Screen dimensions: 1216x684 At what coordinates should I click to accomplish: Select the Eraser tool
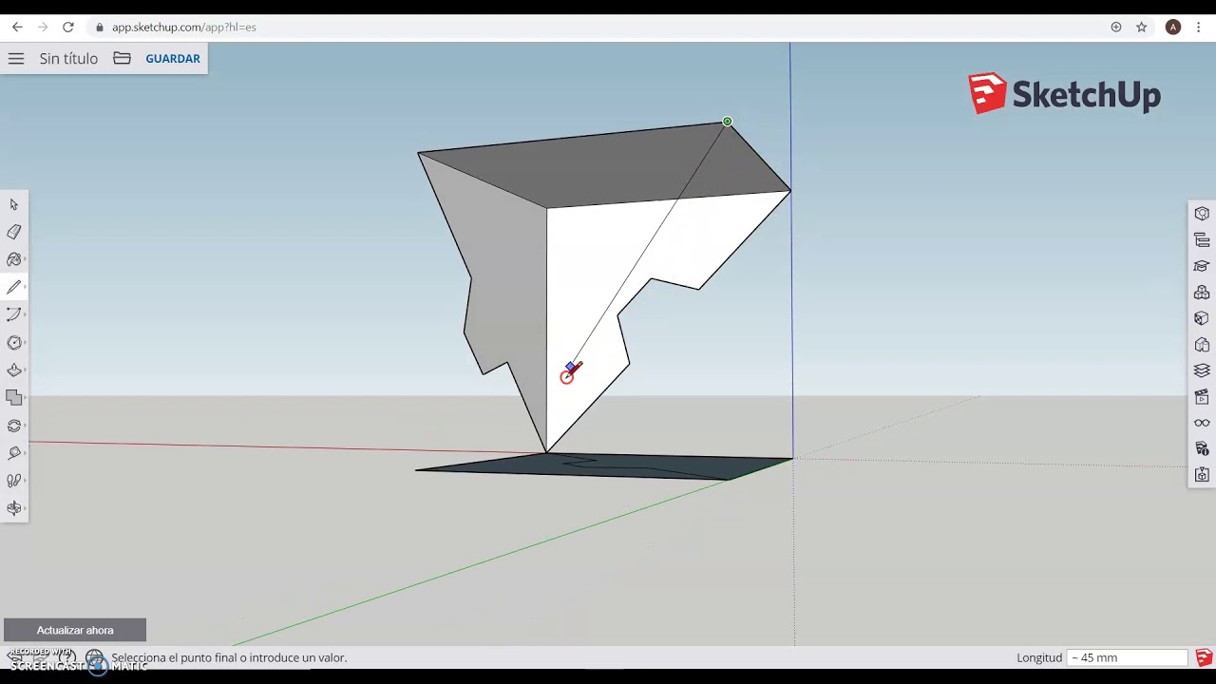coord(13,232)
